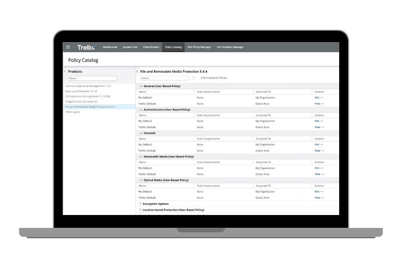Screen dimensions: 402x268
Task: Open Edit dropdown for Authentication My Default
Action: point(319,121)
